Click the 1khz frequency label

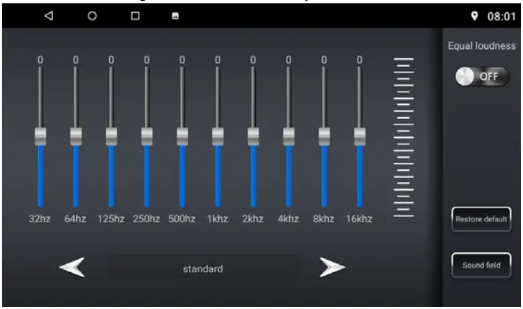(x=218, y=219)
